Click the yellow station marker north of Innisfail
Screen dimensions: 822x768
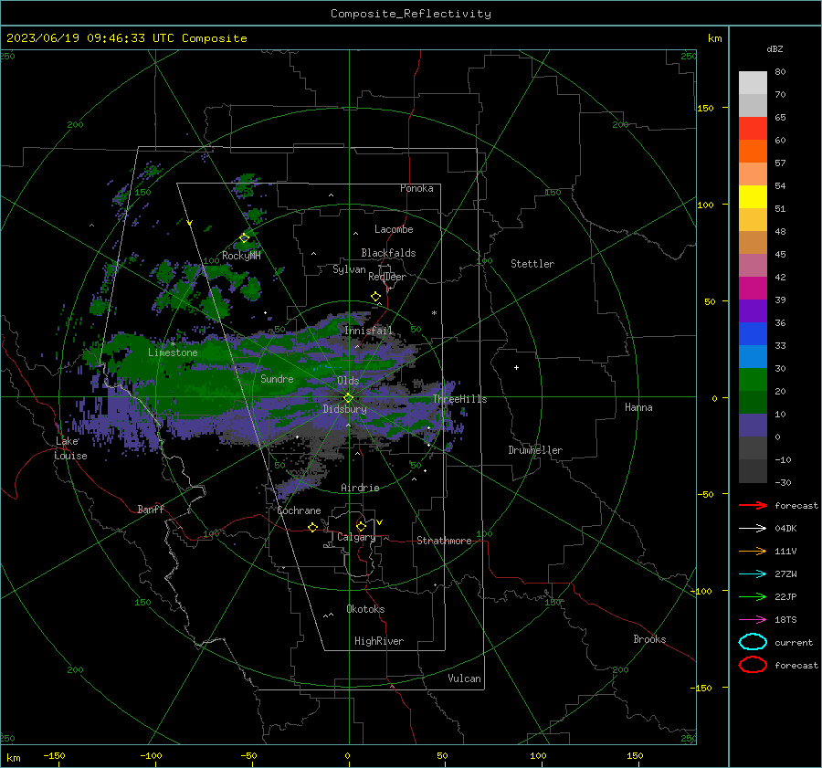click(x=376, y=297)
